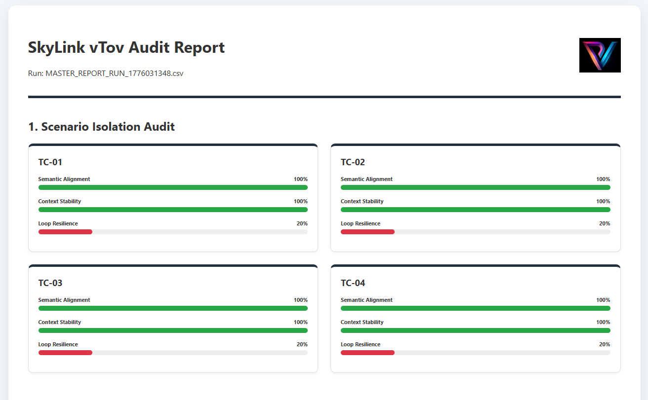648x400 pixels.
Task: Click TC-02 Semantic Alignment 100% value
Action: click(x=603, y=180)
